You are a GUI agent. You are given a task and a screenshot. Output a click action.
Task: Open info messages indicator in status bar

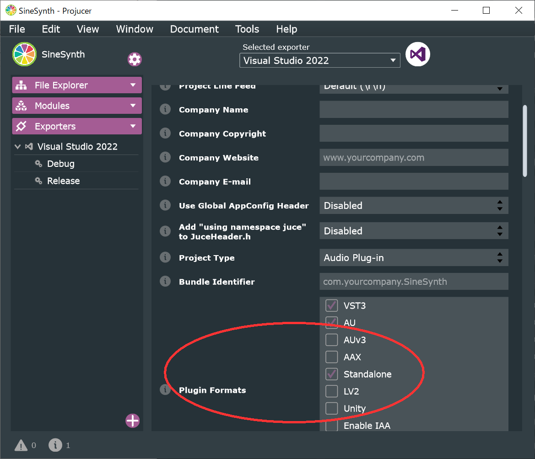55,445
